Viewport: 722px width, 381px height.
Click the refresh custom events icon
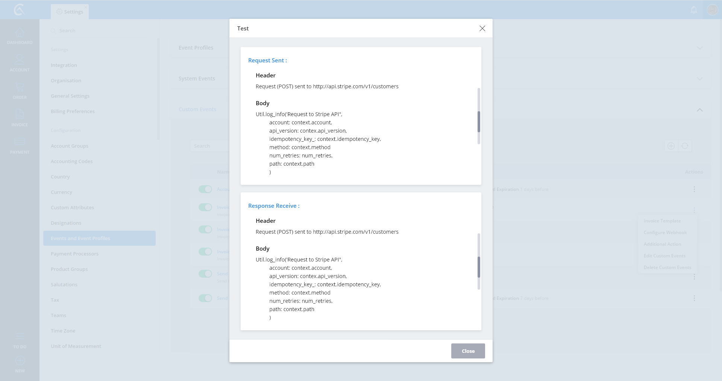(685, 146)
